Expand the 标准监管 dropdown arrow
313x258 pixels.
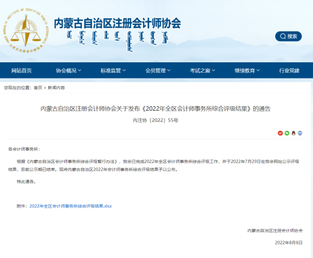point(124,70)
